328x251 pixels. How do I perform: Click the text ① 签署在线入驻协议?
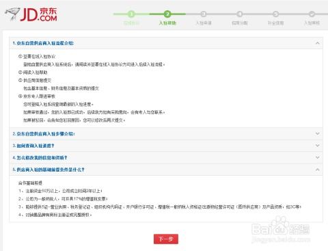pos(37,57)
